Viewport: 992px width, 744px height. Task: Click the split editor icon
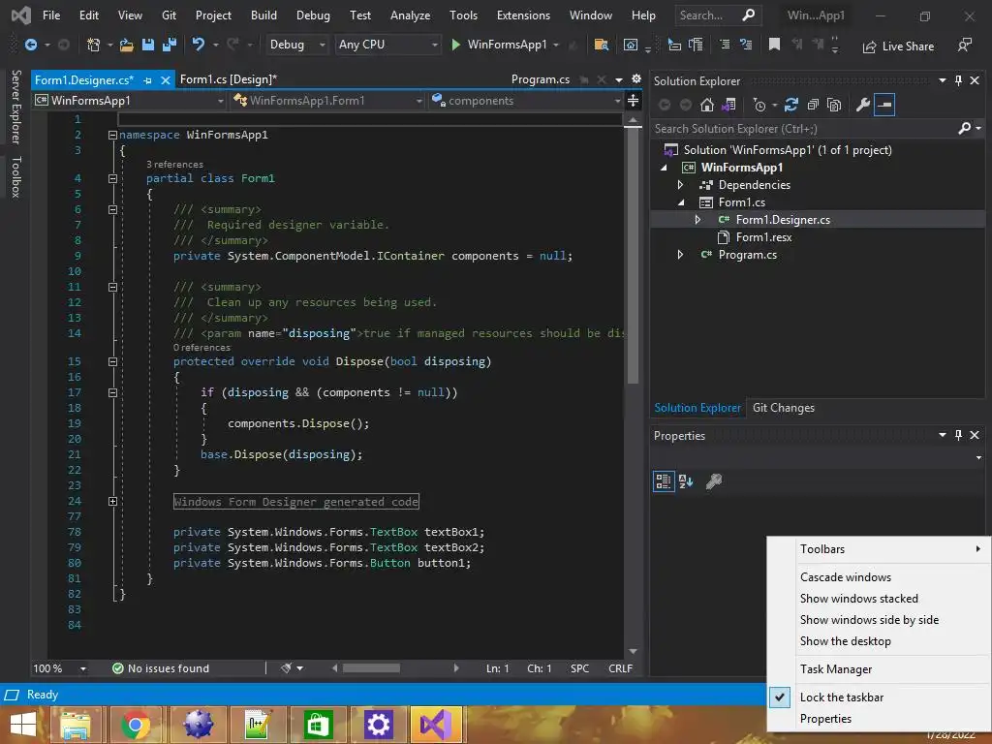point(633,101)
